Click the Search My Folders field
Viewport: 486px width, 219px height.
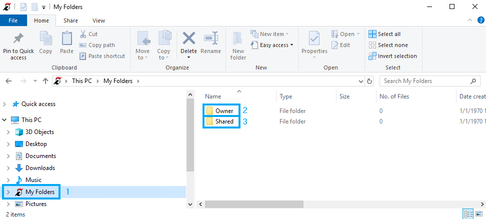coord(429,81)
